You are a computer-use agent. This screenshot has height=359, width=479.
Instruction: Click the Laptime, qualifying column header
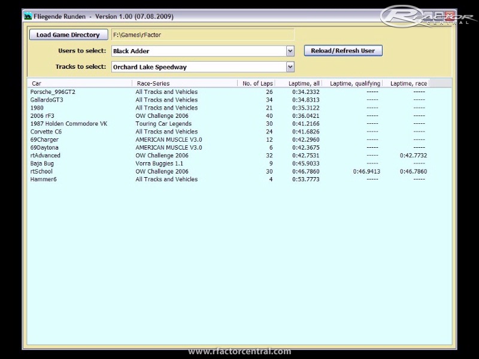[x=352, y=83]
